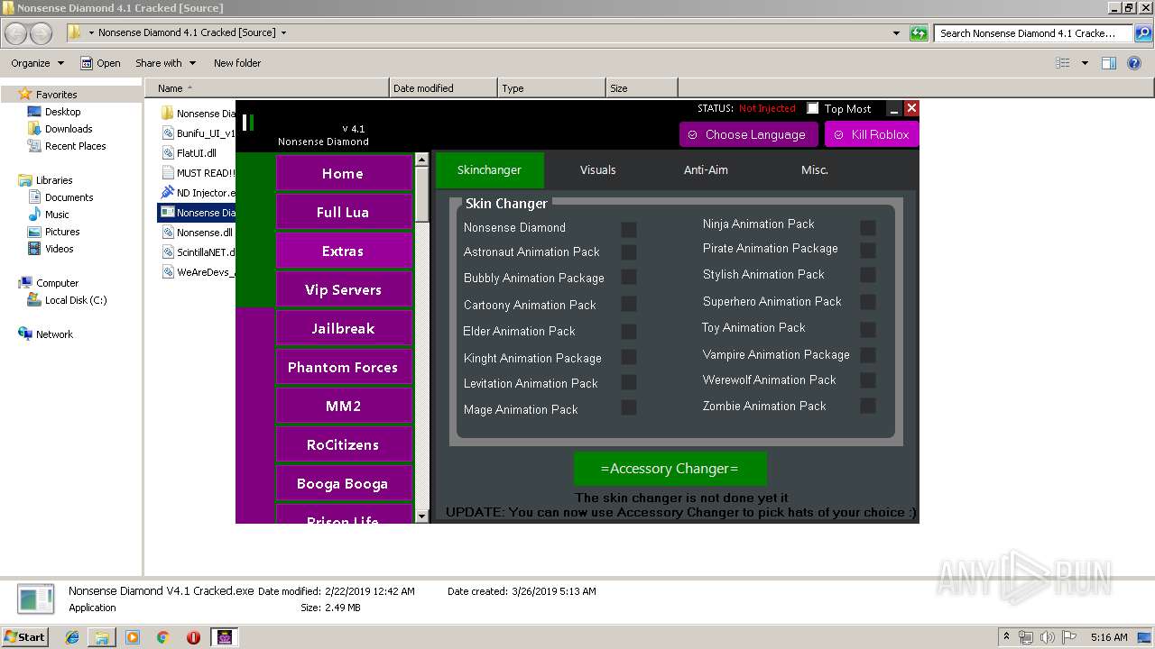Enable Pirate Animation Package
This screenshot has width=1155, height=649.
pos(868,250)
